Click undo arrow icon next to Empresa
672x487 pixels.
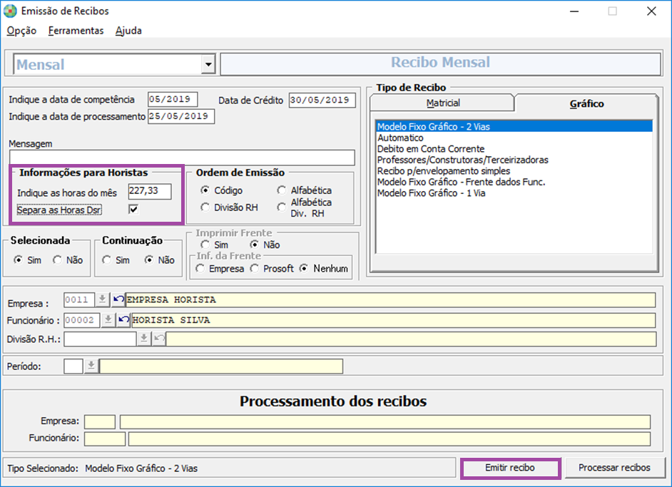pyautogui.click(x=118, y=299)
